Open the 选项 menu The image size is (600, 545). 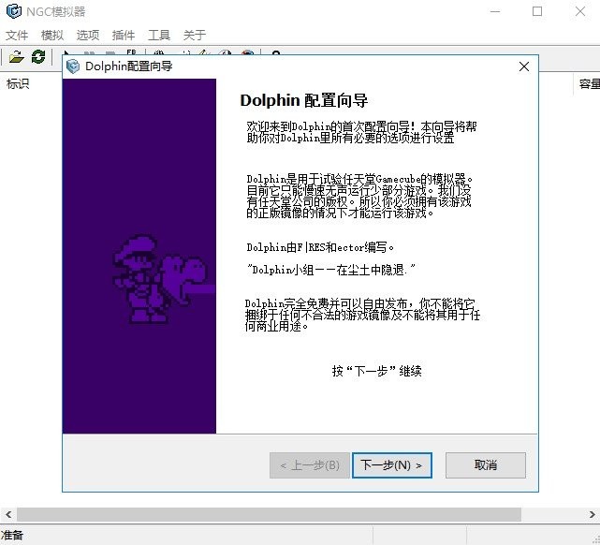(x=88, y=36)
